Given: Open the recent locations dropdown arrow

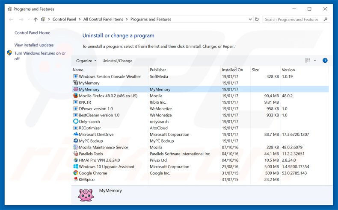Looking at the screenshot, I should [x=29, y=19].
